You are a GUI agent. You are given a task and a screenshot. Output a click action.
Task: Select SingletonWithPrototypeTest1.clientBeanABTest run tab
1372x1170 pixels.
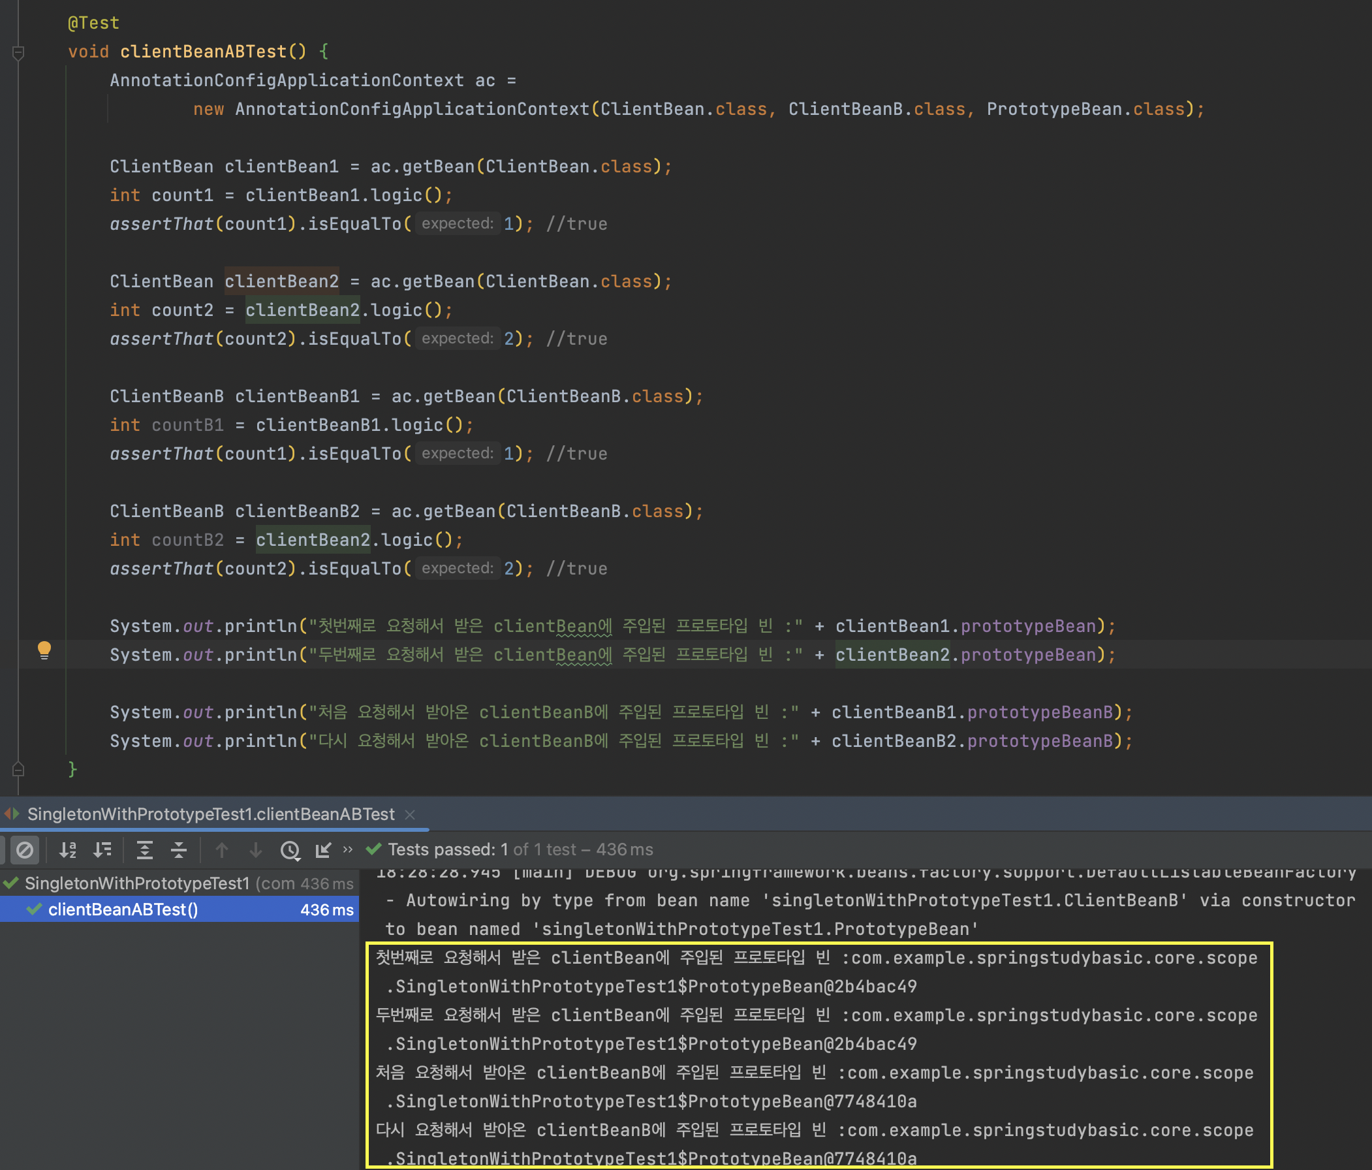[x=210, y=814]
